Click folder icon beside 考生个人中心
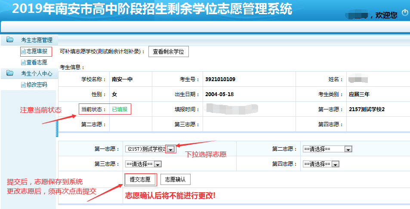410x209 pixels. coord(10,73)
